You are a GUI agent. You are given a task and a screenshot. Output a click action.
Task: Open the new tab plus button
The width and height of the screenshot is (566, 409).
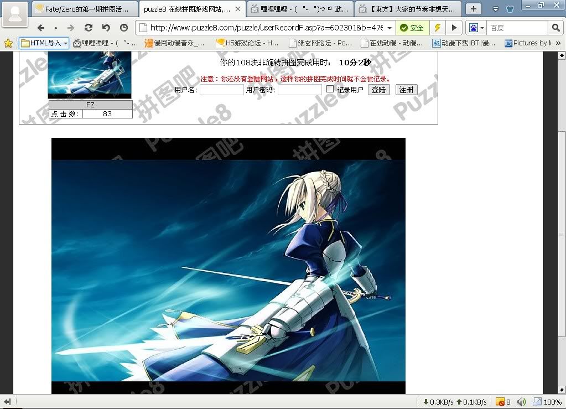(x=474, y=9)
